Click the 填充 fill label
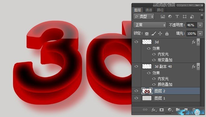206x117 pixels. click(x=180, y=34)
